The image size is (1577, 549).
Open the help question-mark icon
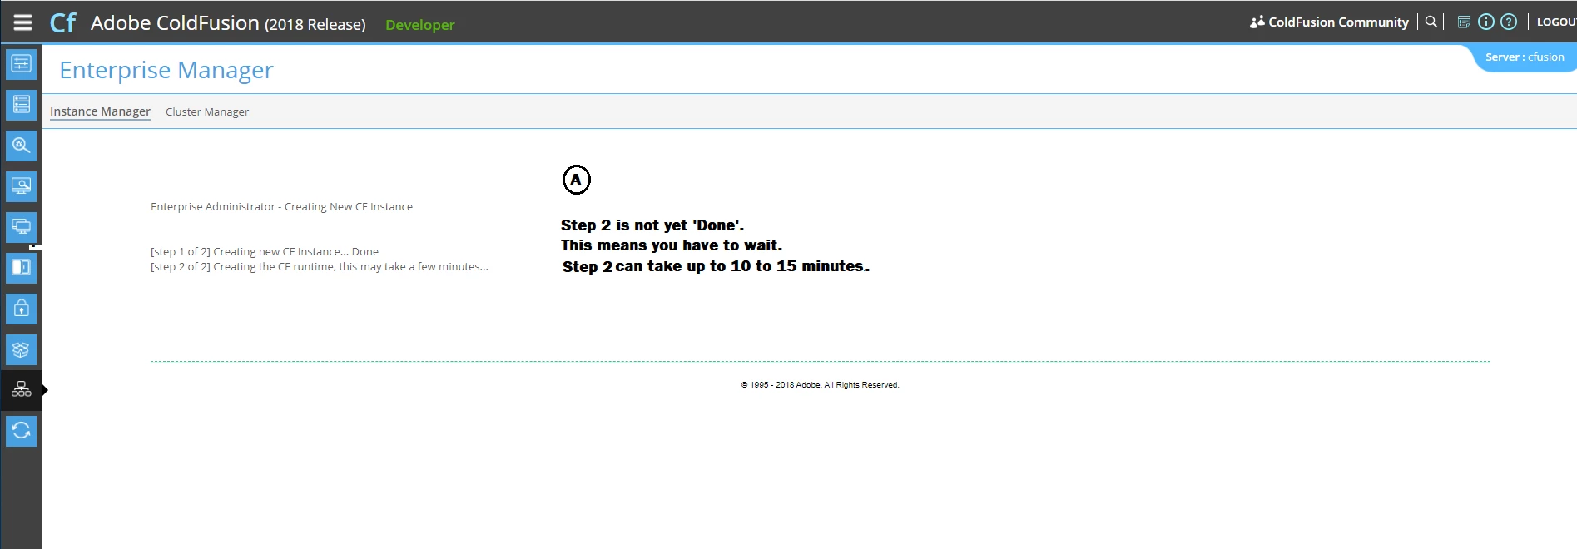pyautogui.click(x=1508, y=22)
